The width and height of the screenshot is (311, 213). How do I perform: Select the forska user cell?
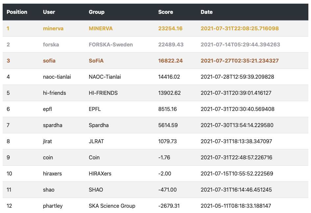click(x=51, y=44)
